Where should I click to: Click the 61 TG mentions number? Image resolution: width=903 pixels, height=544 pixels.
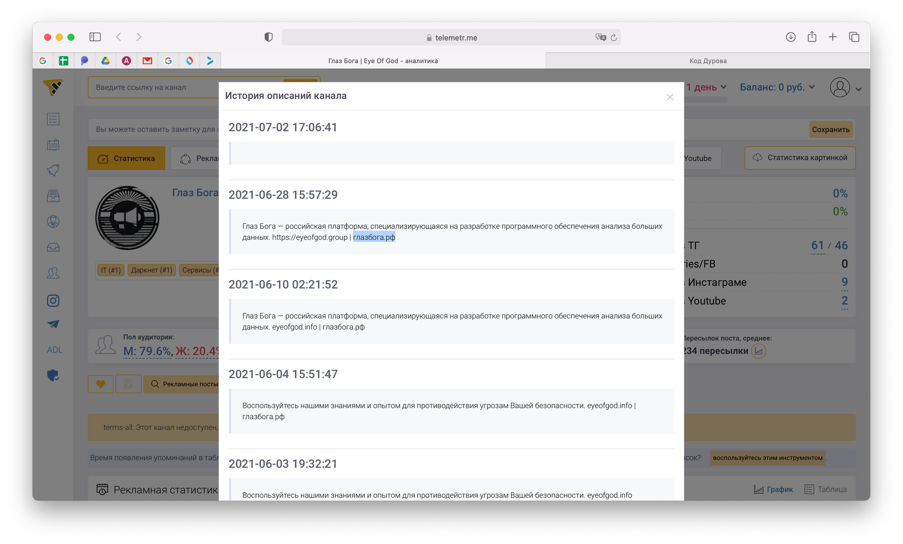pyautogui.click(x=818, y=245)
